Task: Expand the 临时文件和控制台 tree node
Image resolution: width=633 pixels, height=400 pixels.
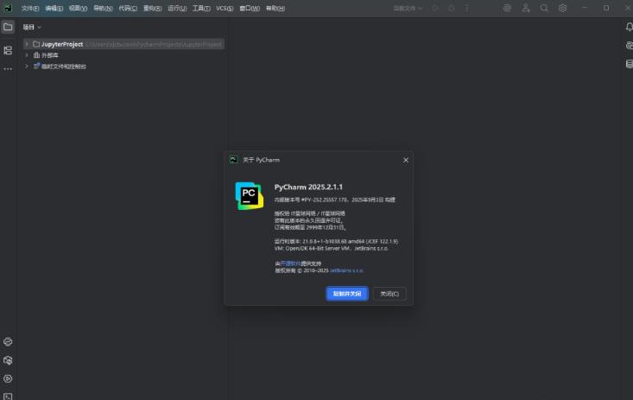Action: (27, 67)
